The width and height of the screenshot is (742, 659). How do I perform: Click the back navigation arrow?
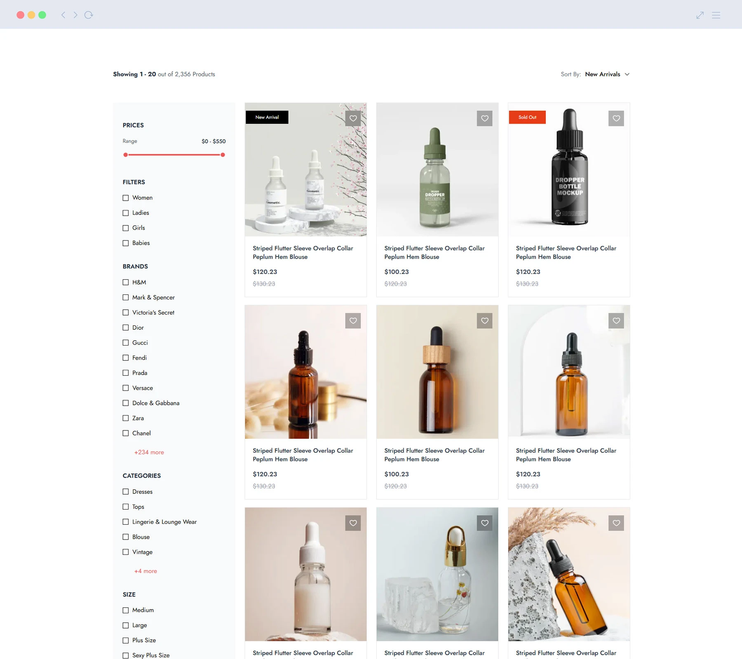click(x=63, y=15)
